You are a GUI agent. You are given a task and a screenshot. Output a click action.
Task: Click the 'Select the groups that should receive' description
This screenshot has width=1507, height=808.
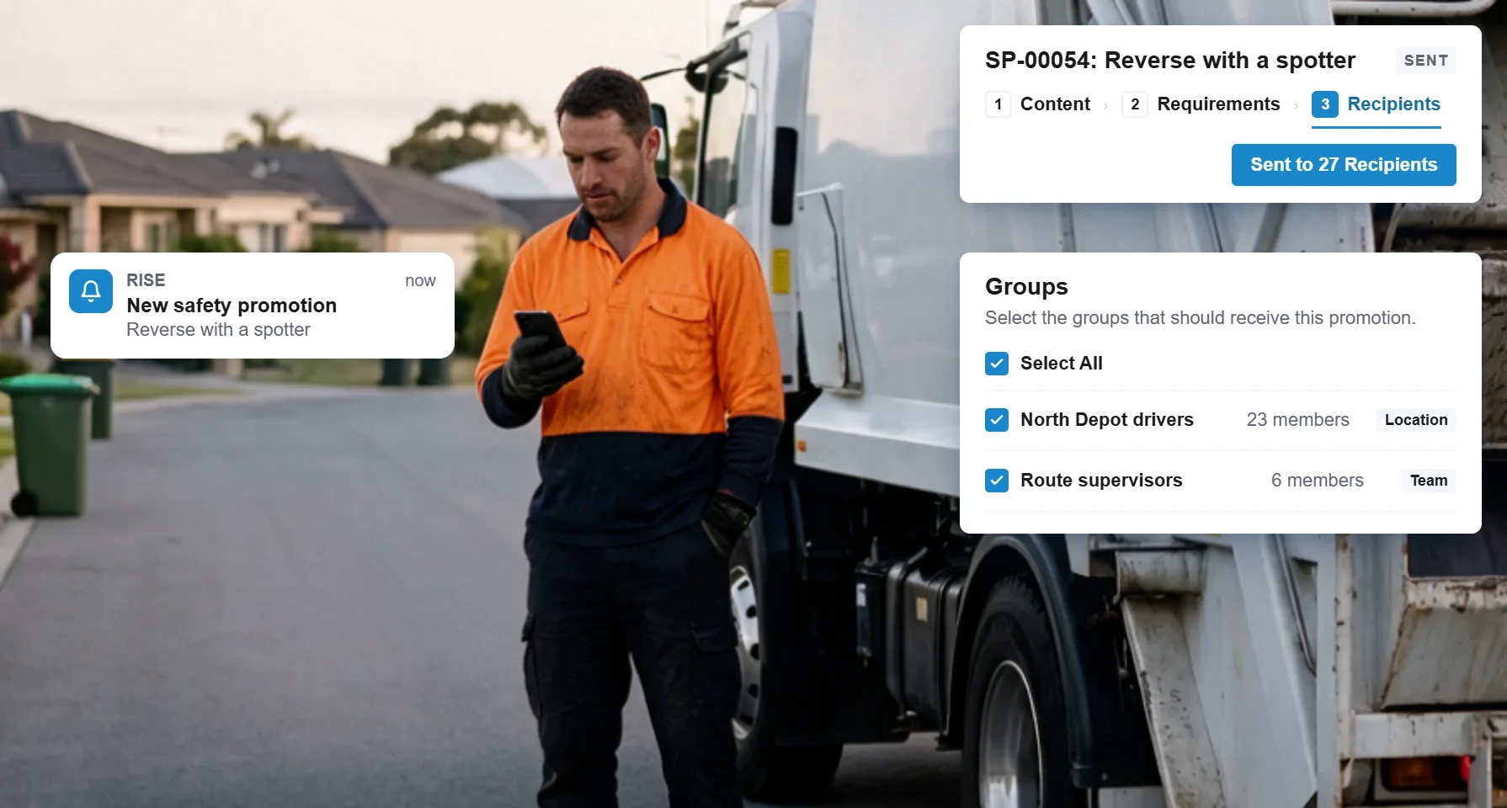[1201, 318]
